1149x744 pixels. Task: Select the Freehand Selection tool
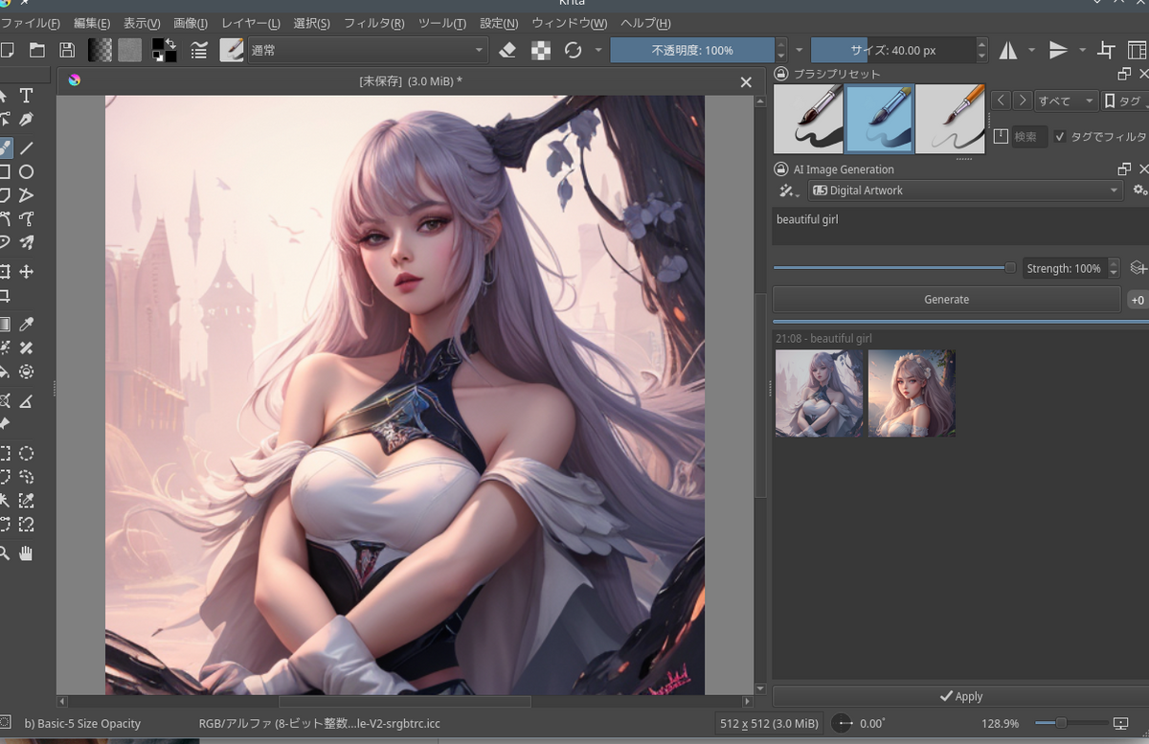pyautogui.click(x=27, y=477)
